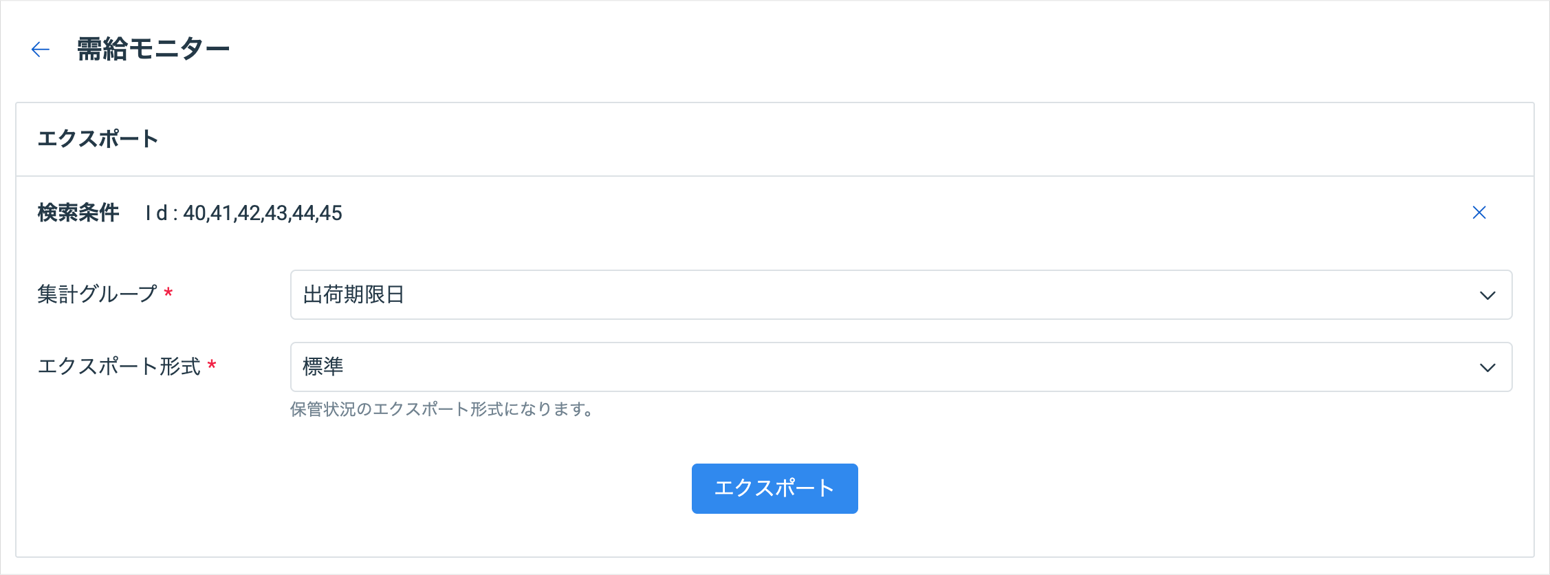Expand the 集計グループ chevron arrow

[x=1487, y=296]
